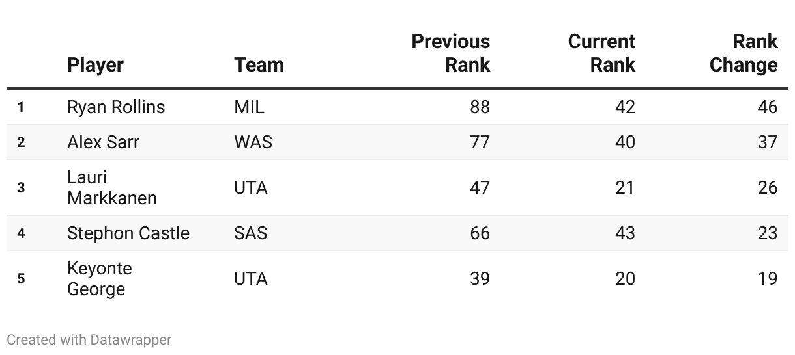Select the Lauri Markkanen player name
The image size is (795, 355).
click(x=112, y=188)
